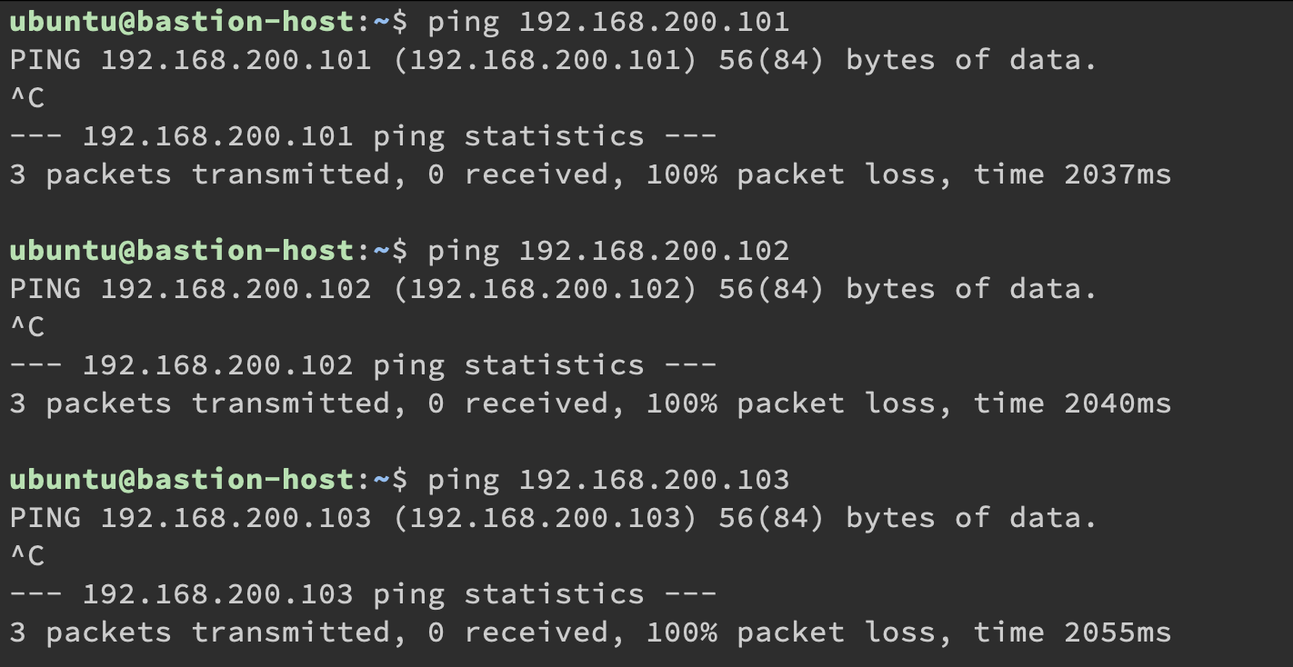Select the 192.168.200.101 ping statistics header
Screen dimensions: 1293x667
(x=363, y=136)
